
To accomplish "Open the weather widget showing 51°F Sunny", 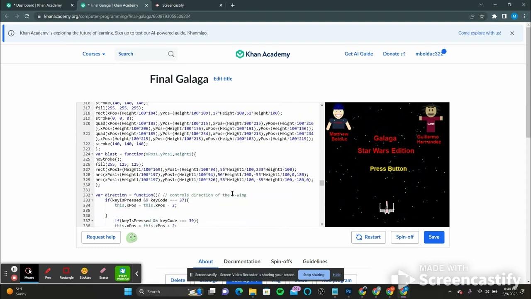I will pos(17,291).
